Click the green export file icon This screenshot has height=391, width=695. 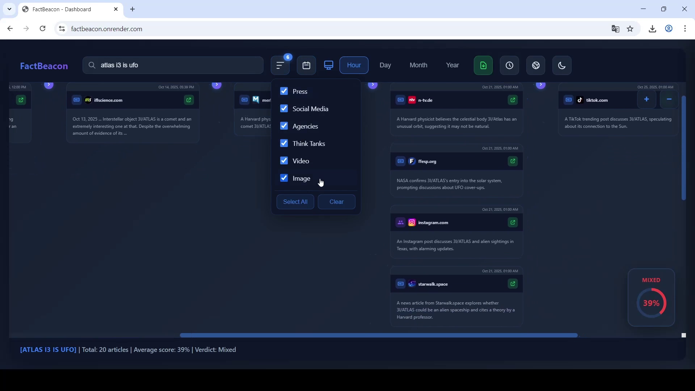point(483,66)
